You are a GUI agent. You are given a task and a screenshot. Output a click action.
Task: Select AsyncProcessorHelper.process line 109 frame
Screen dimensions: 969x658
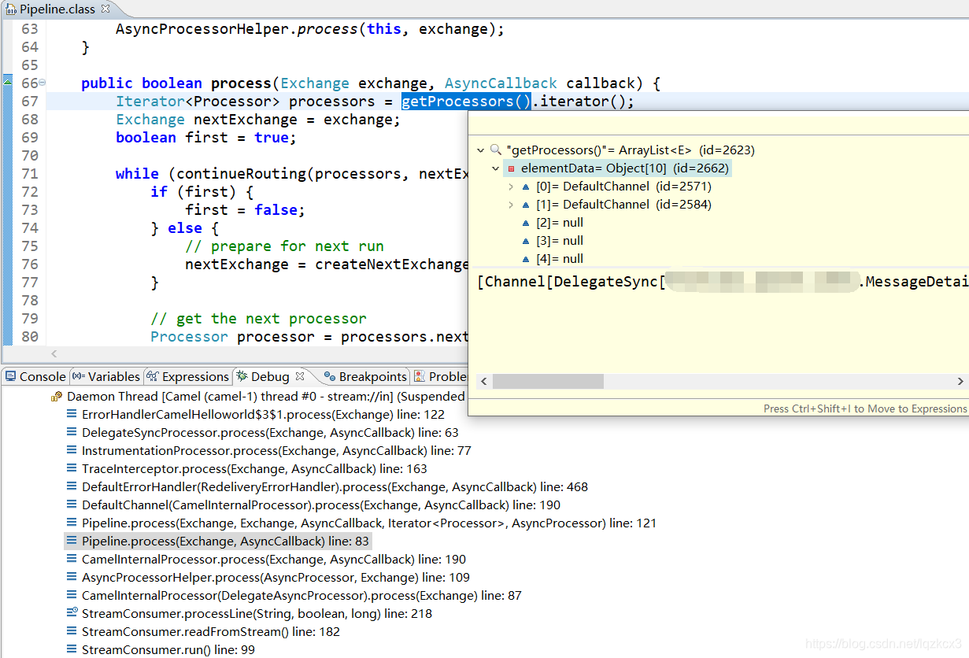pos(276,578)
